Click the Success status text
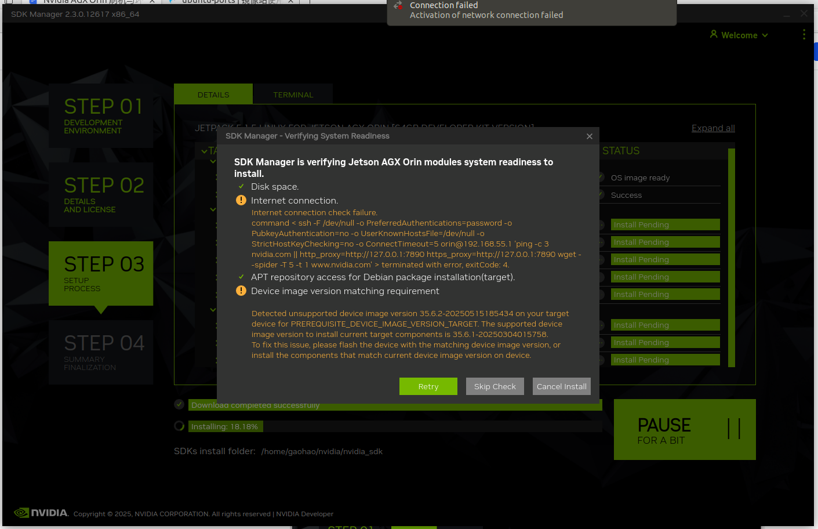Image resolution: width=818 pixels, height=529 pixels. pos(626,195)
